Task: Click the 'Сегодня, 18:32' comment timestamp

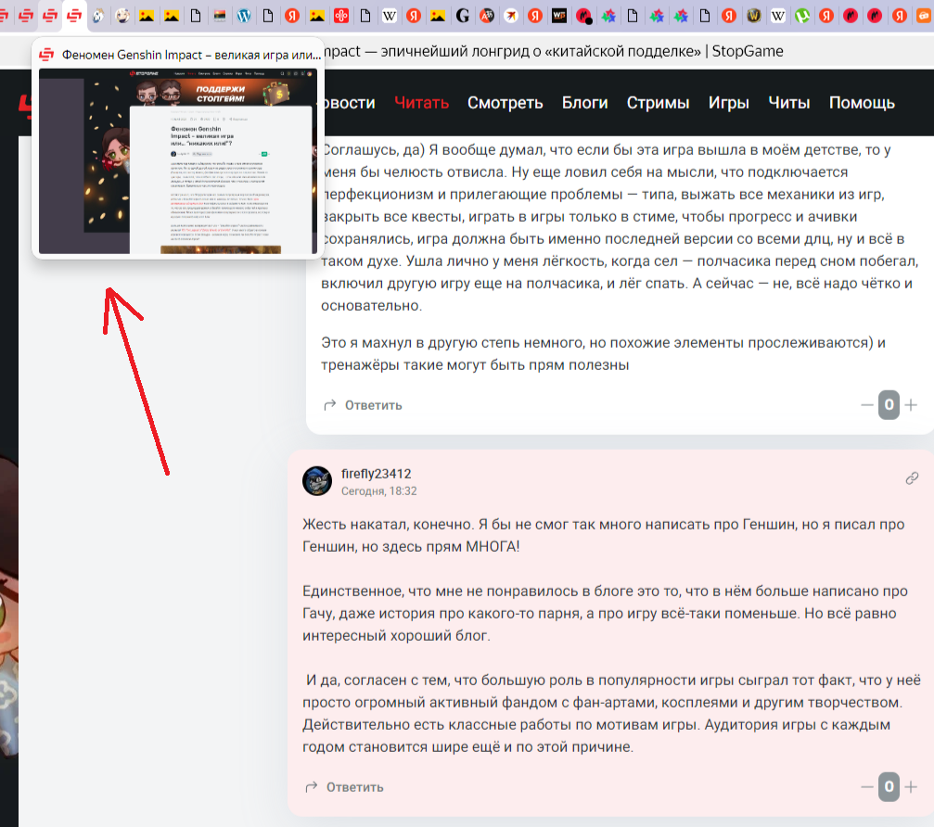Action: [378, 491]
